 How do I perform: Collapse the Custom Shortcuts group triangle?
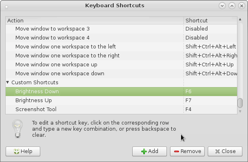(x=8, y=82)
